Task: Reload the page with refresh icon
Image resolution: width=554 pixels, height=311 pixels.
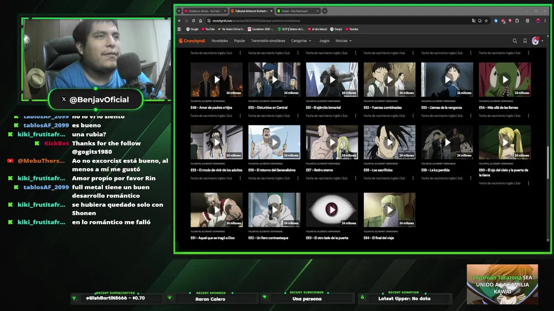Action: [x=193, y=20]
